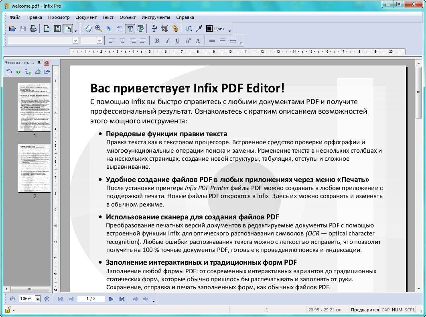The width and height of the screenshot is (426, 317).
Task: Toggle the highlighted third page layout mode
Action: (x=68, y=29)
